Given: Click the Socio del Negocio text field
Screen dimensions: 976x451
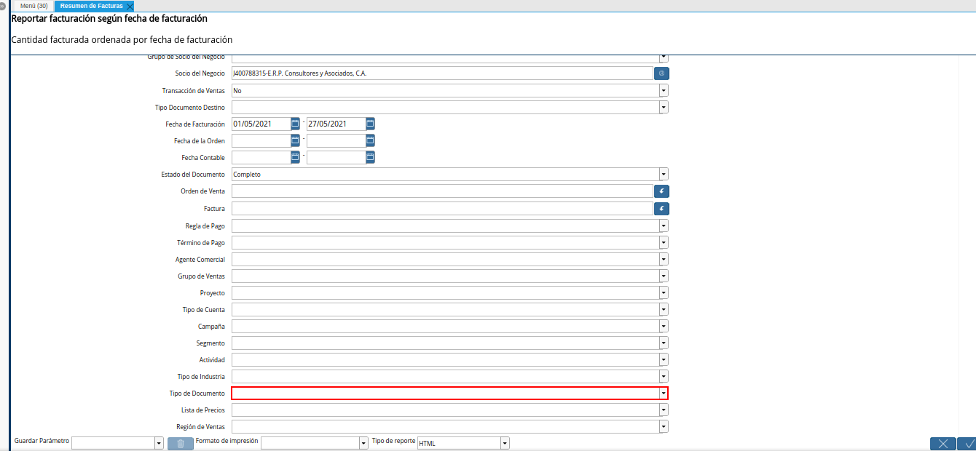Looking at the screenshot, I should click(441, 73).
